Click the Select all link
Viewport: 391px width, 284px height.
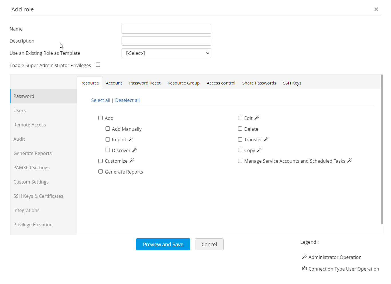coord(101,100)
